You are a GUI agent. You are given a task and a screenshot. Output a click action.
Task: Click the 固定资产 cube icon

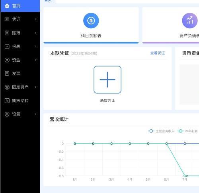7,87
